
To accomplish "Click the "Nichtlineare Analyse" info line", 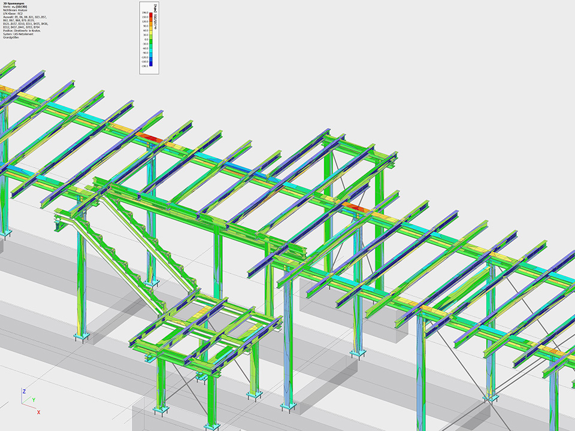I will click(15, 11).
